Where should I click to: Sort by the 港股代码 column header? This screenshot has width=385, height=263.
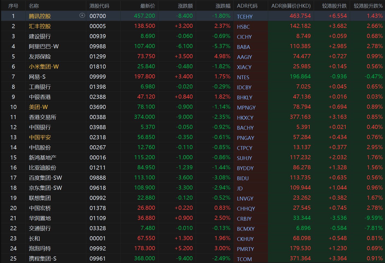click(99, 6)
